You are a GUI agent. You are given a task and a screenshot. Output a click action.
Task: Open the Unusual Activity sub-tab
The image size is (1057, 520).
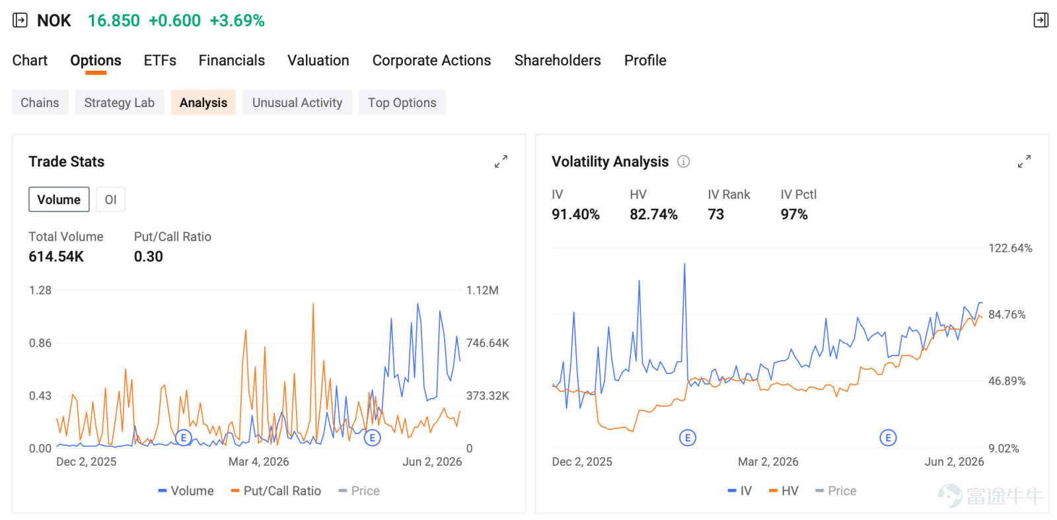297,102
